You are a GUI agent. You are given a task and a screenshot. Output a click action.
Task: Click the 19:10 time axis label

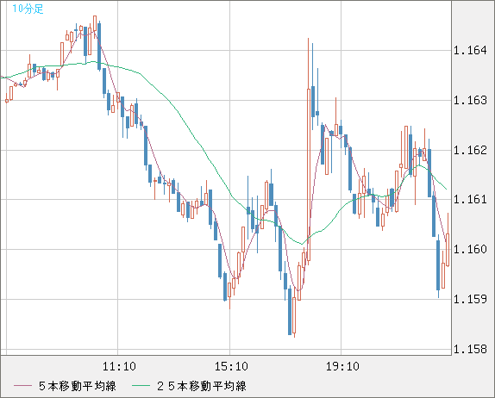click(x=342, y=366)
